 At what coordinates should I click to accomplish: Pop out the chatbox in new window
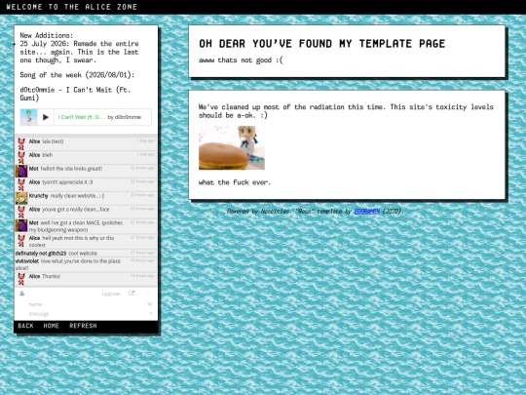pos(131,294)
